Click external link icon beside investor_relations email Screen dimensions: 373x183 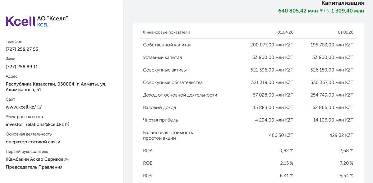(x=67, y=124)
